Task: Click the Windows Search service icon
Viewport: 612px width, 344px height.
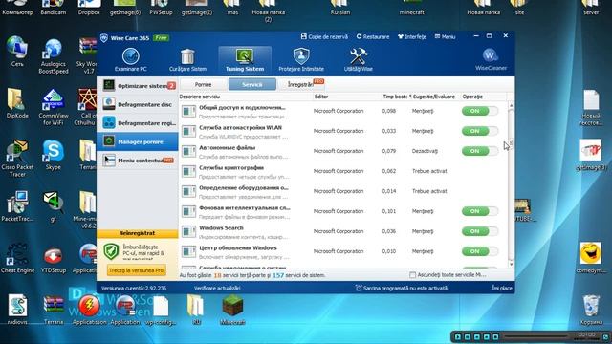Action: pos(189,231)
